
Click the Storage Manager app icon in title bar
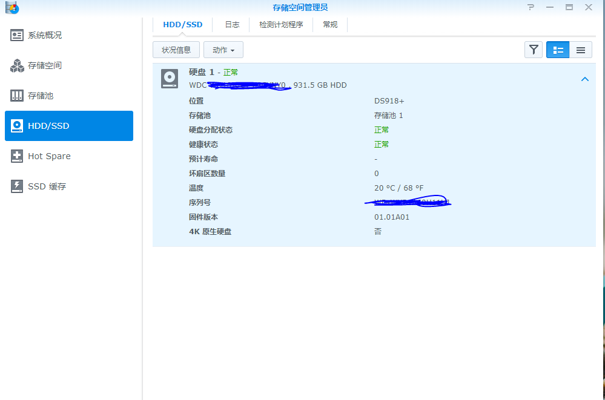(12, 7)
